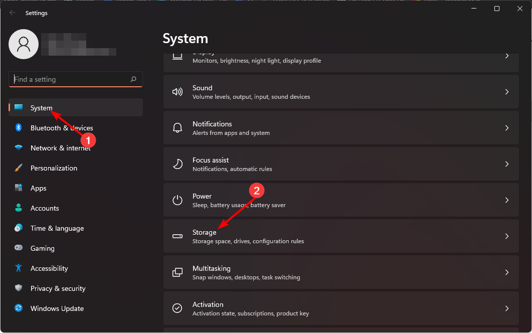Expand the Activation settings chevron
Viewport: 532px width, 333px height.
507,308
